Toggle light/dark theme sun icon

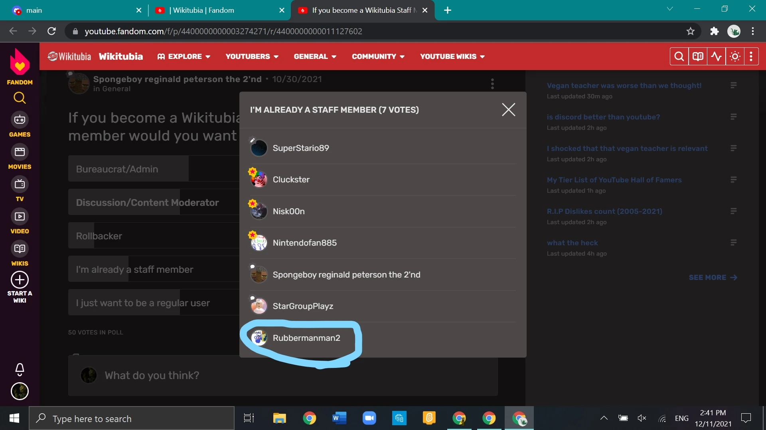pos(735,57)
